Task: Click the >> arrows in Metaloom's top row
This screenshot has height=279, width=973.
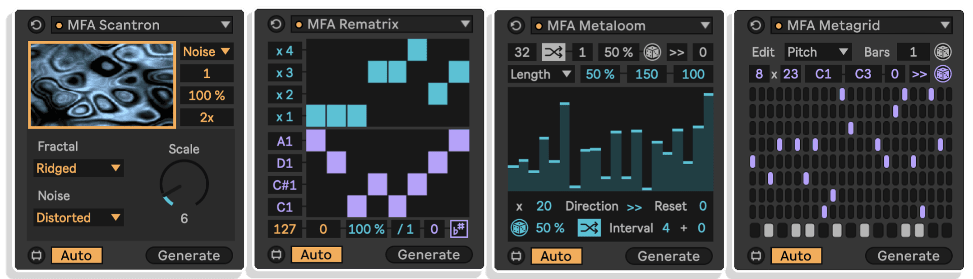Action: click(x=677, y=52)
